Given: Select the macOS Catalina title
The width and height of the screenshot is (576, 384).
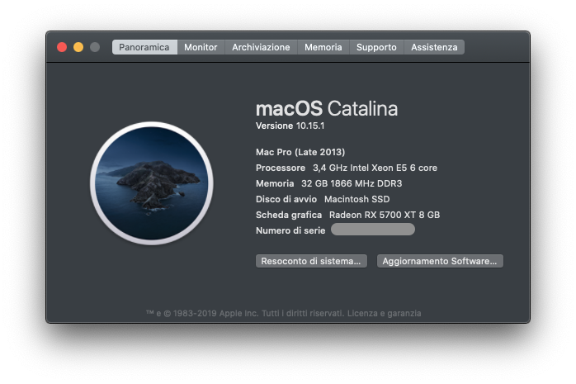Looking at the screenshot, I should pos(327,108).
